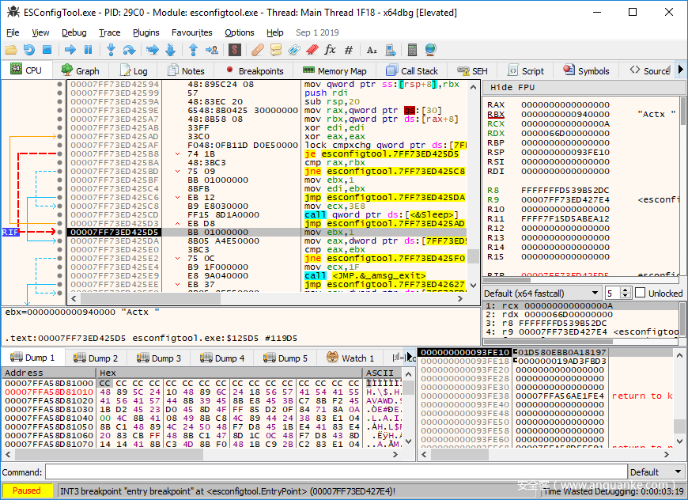The image size is (688, 500).
Task: Click the Step Over toolbar icon
Action: click(x=130, y=50)
